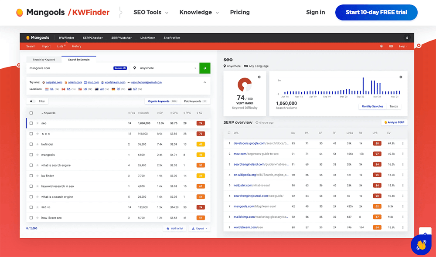Image resolution: width=436 pixels, height=257 pixels.
Task: Open the three-dot menu for wordstream.com result
Action: pos(403,227)
